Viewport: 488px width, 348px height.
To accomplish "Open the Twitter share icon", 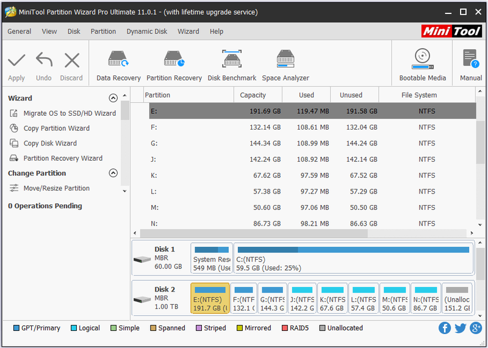I will [461, 328].
